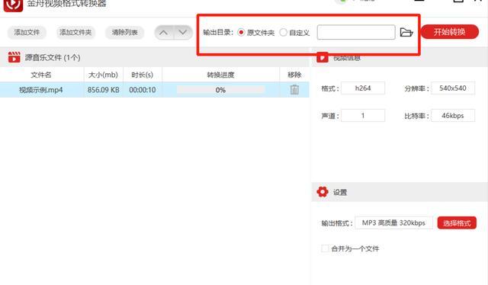488x285 pixels.
Task: Click the 格式 h264 value box
Action: 363,88
